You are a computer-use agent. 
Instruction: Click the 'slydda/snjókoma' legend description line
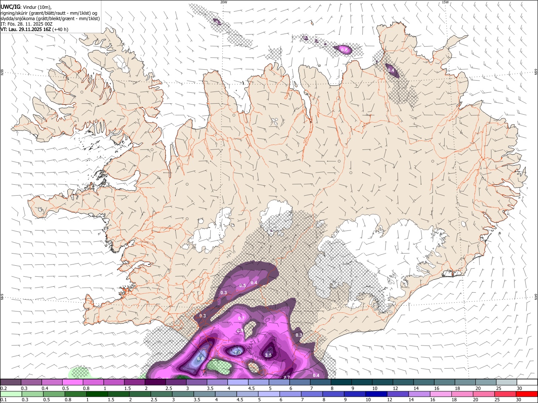pyautogui.click(x=50, y=18)
